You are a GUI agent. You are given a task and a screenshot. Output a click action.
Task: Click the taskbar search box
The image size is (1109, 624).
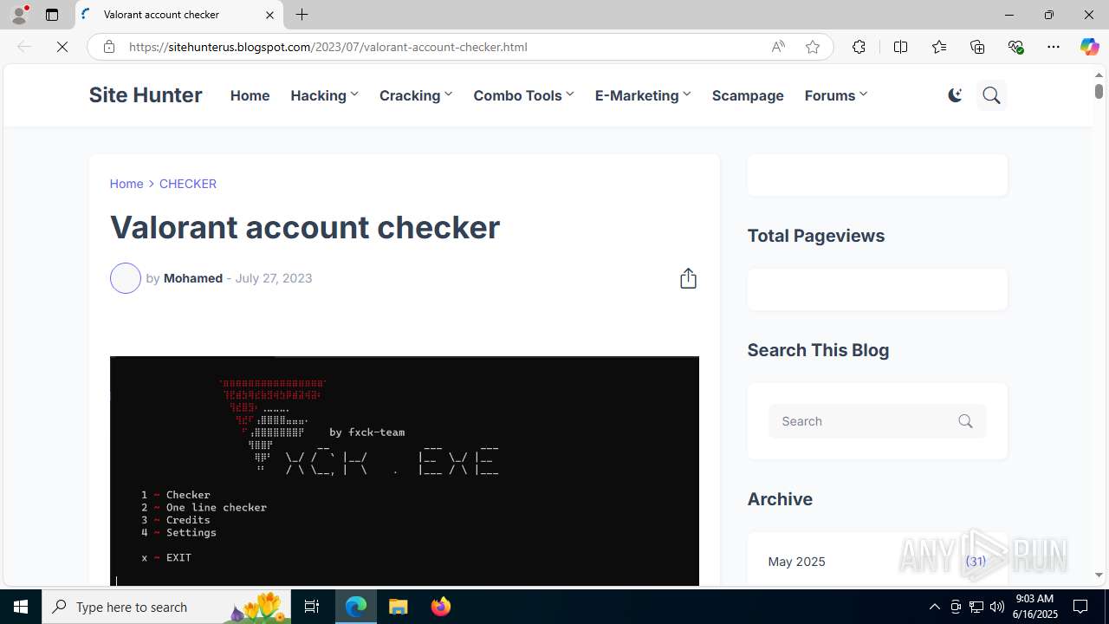tap(166, 607)
